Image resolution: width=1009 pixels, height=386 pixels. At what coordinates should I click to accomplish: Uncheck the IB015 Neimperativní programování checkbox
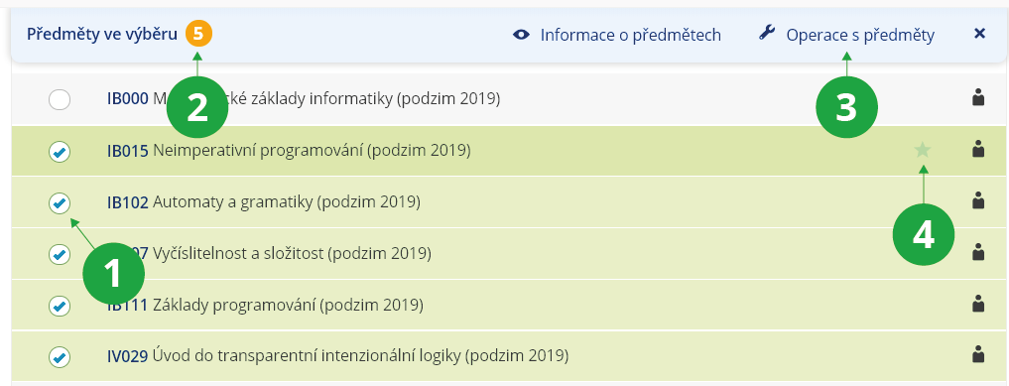point(60,152)
